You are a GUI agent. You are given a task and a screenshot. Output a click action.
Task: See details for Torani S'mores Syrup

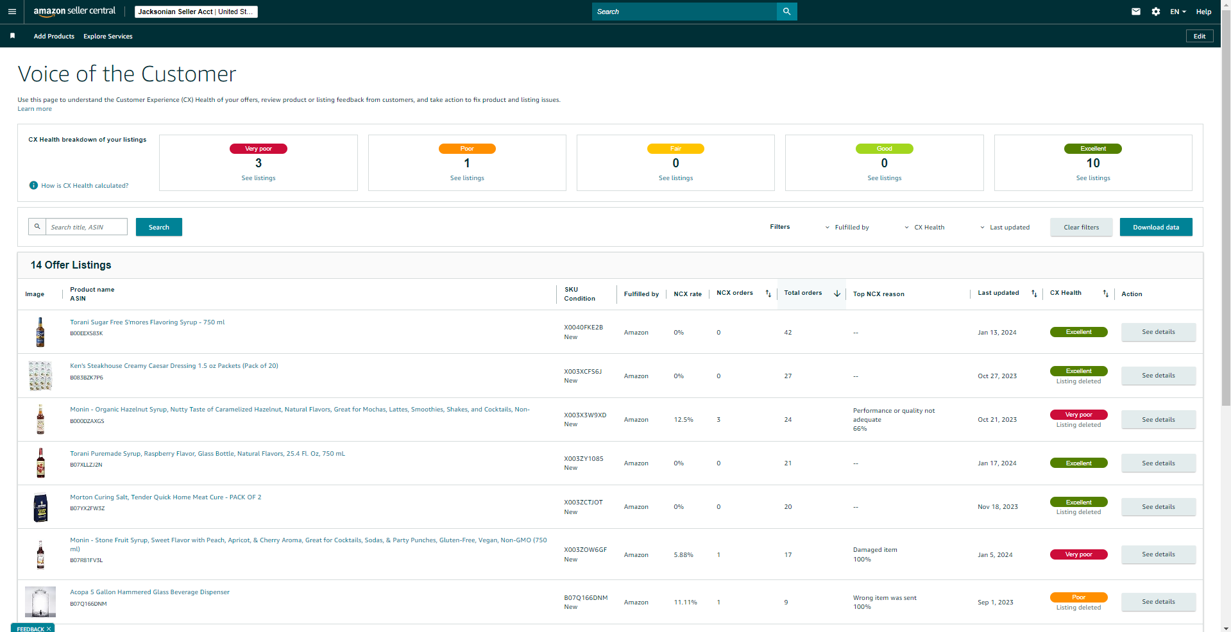pyautogui.click(x=1159, y=332)
